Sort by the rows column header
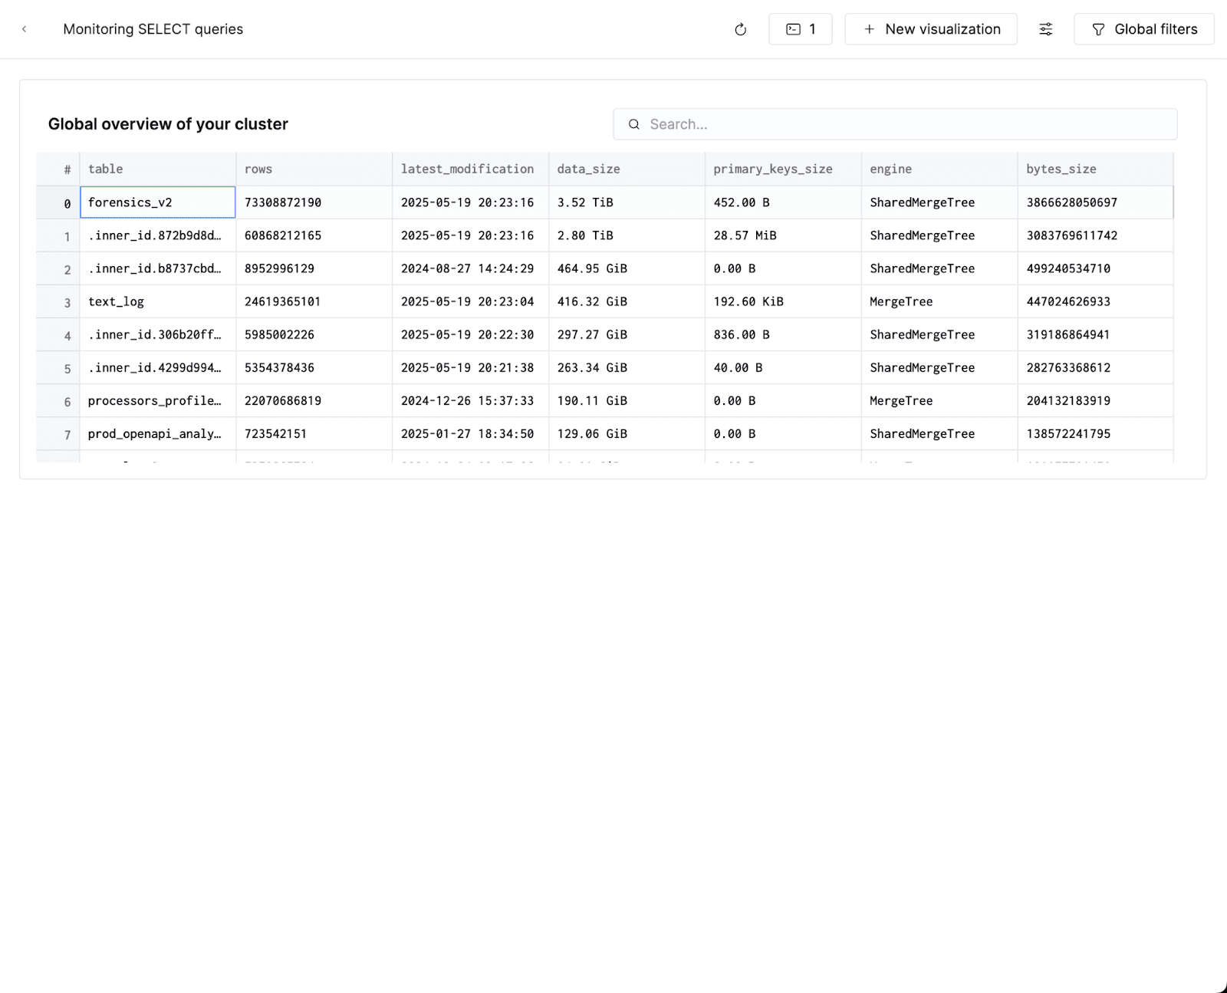This screenshot has height=993, width=1227. (x=258, y=169)
